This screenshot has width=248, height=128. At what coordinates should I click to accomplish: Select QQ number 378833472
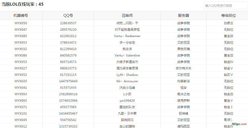[68, 43]
